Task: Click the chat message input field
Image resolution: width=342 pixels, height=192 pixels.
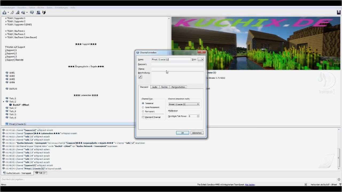Action: click(168, 179)
